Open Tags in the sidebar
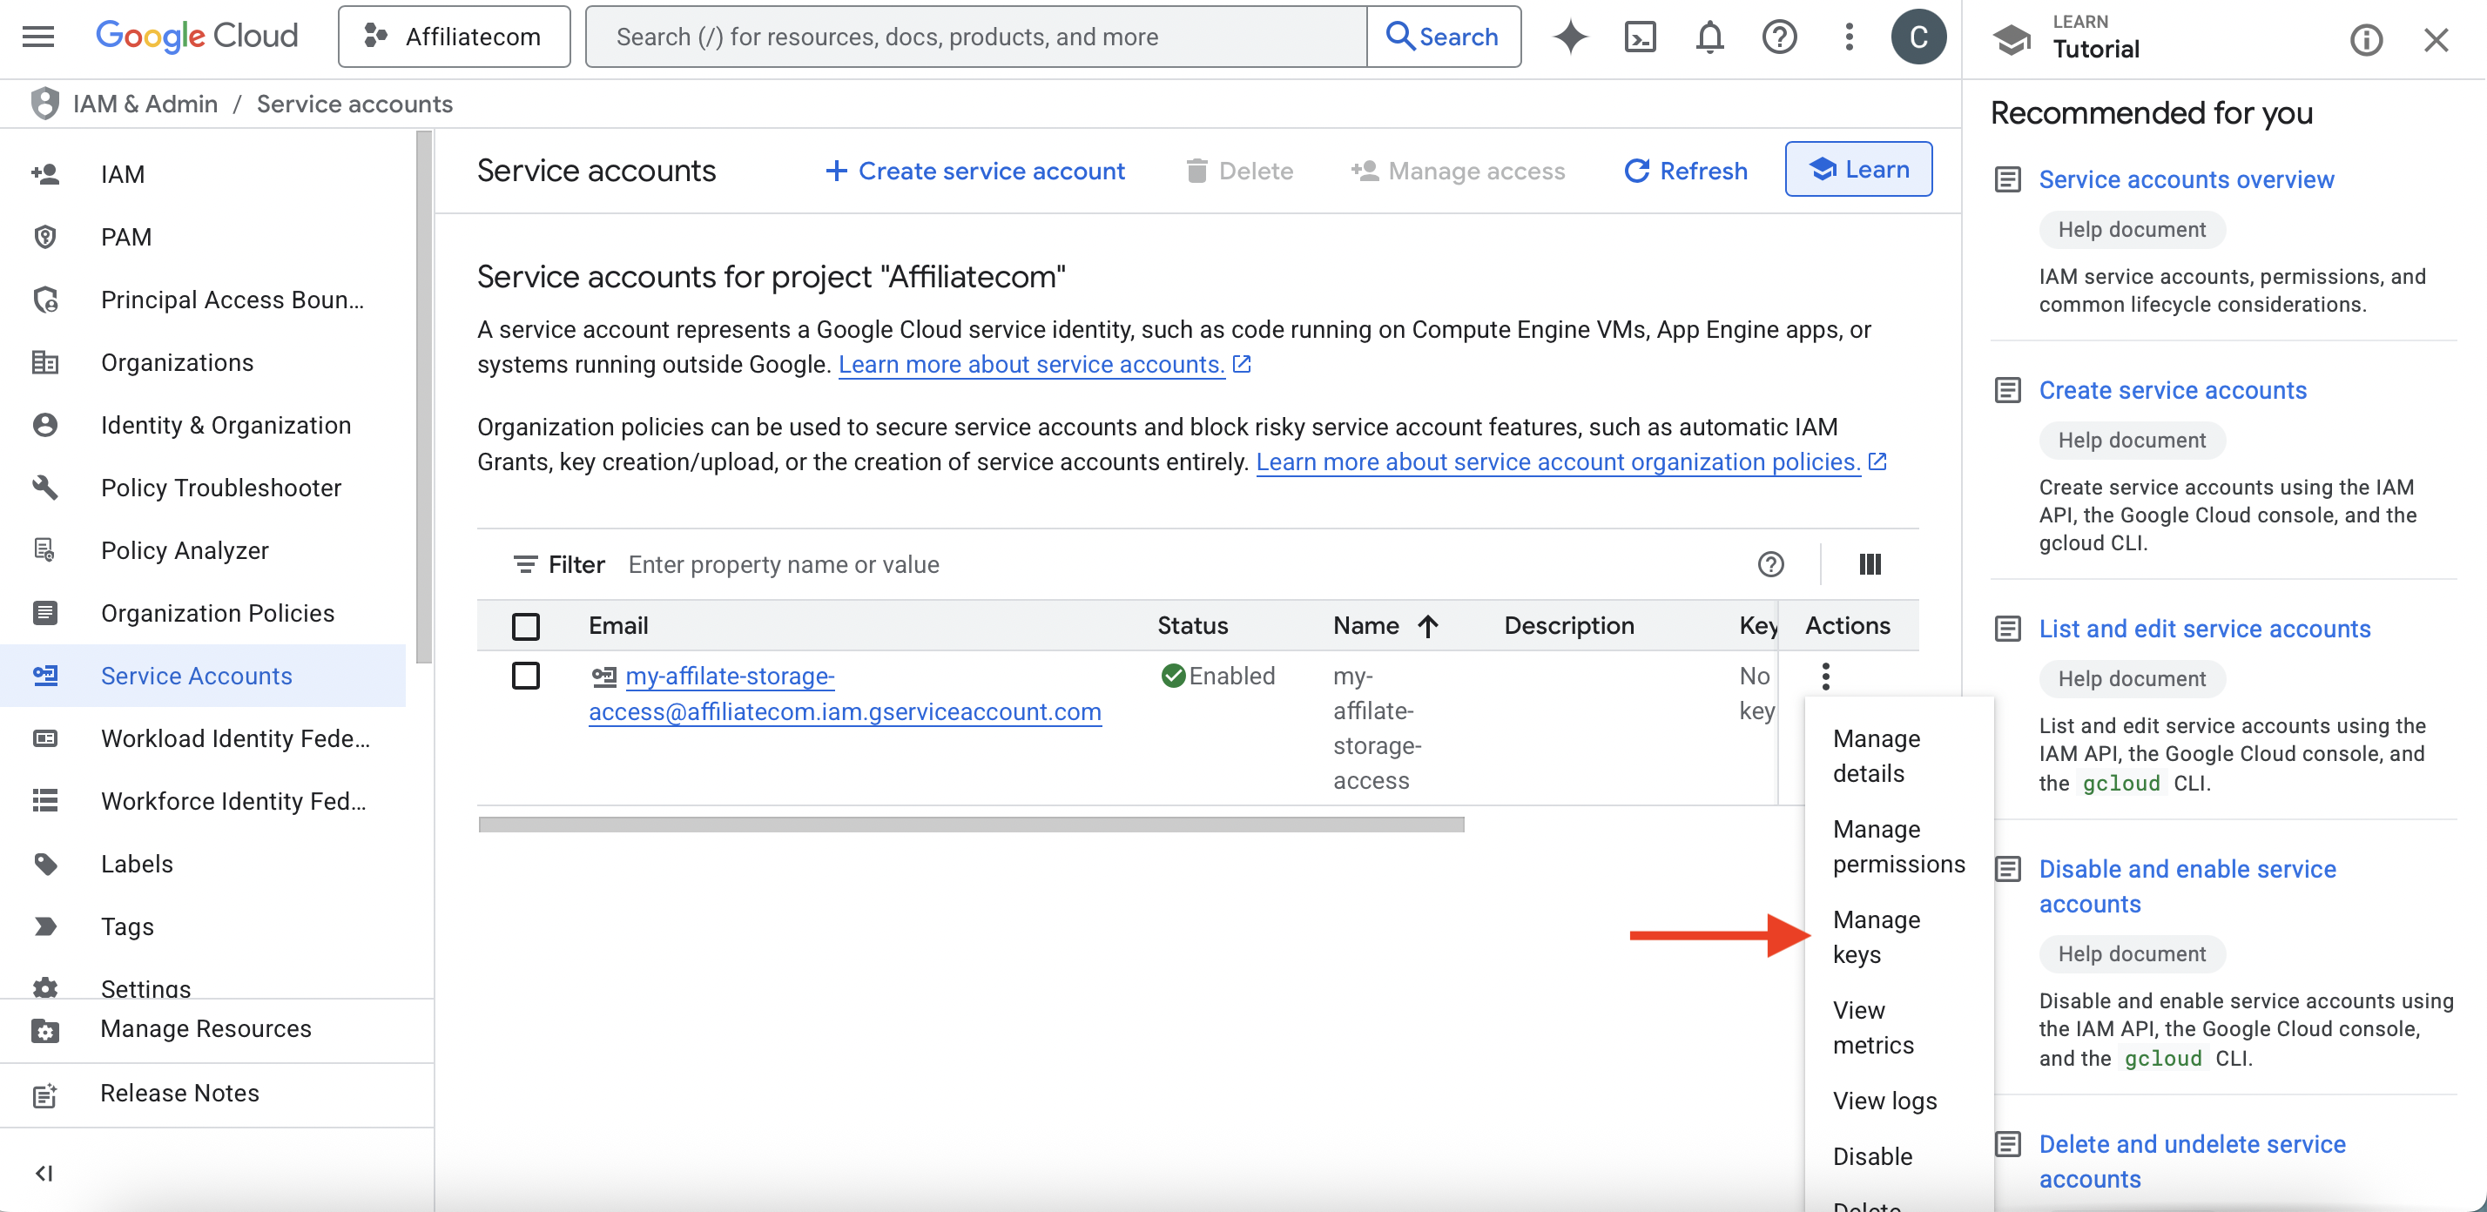Screen dimensions: 2487x1212 click(203, 926)
